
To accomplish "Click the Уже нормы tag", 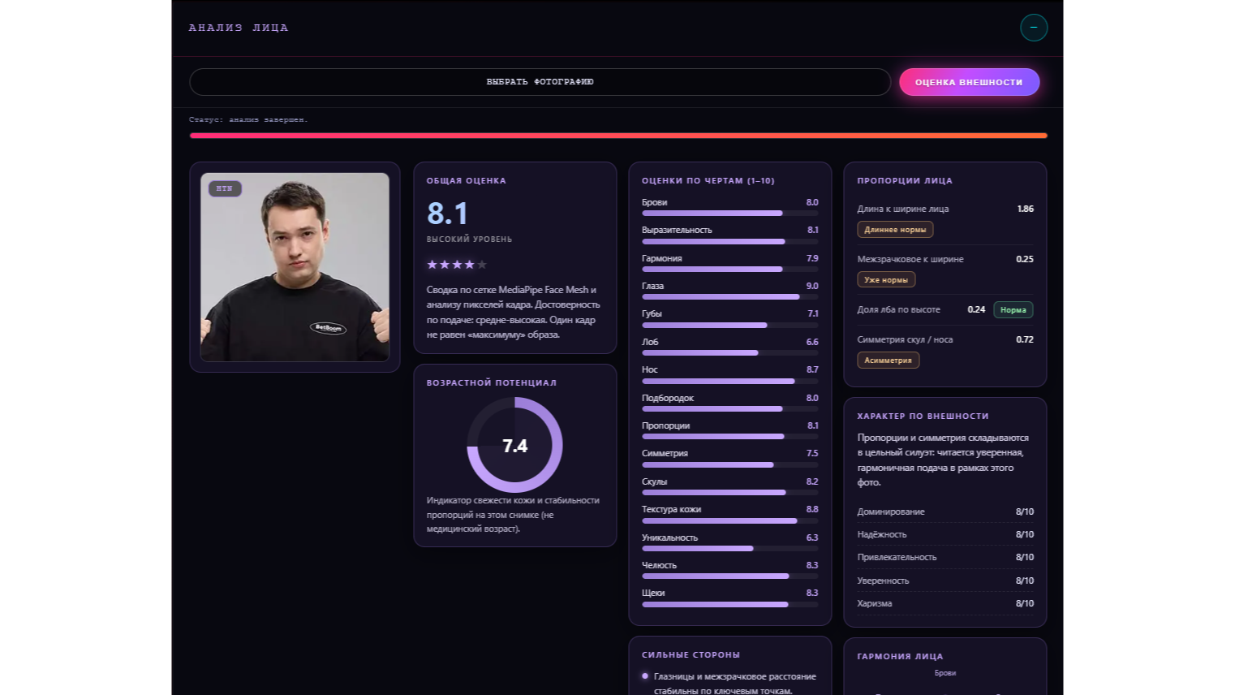I will [x=886, y=279].
